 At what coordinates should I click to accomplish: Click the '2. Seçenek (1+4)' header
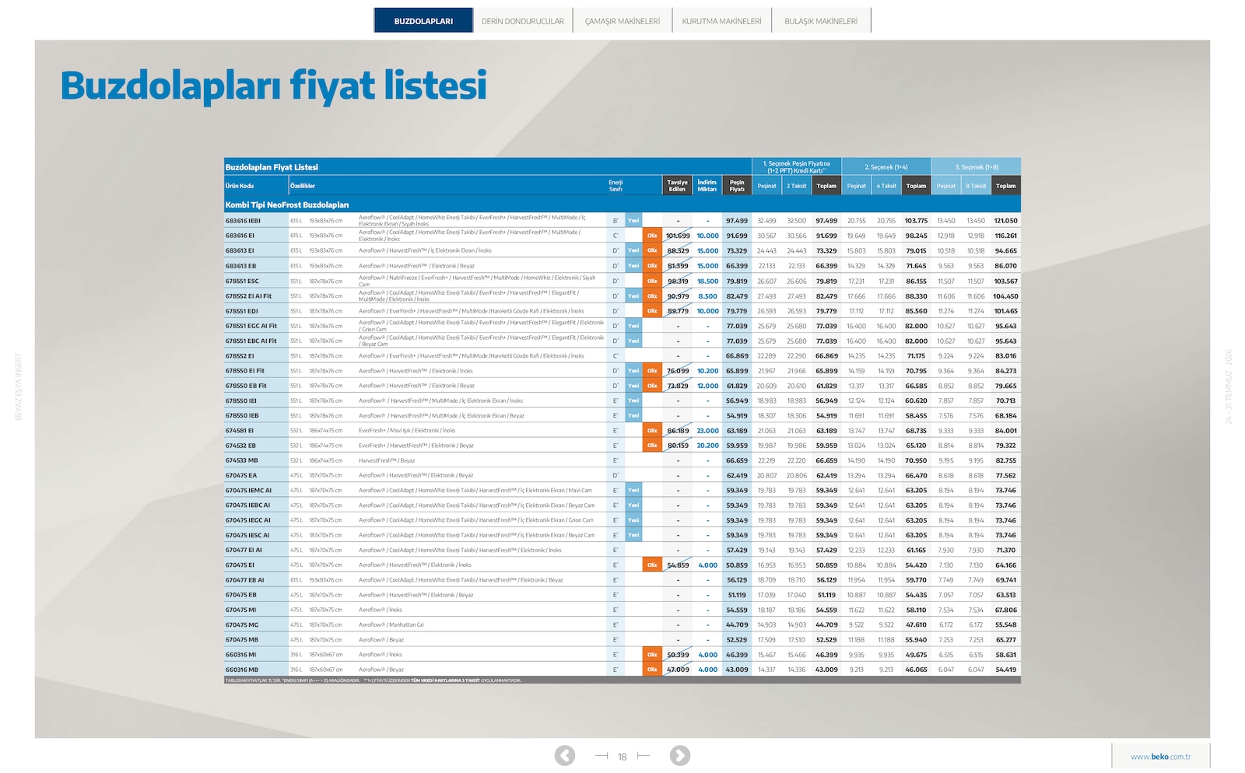point(886,167)
